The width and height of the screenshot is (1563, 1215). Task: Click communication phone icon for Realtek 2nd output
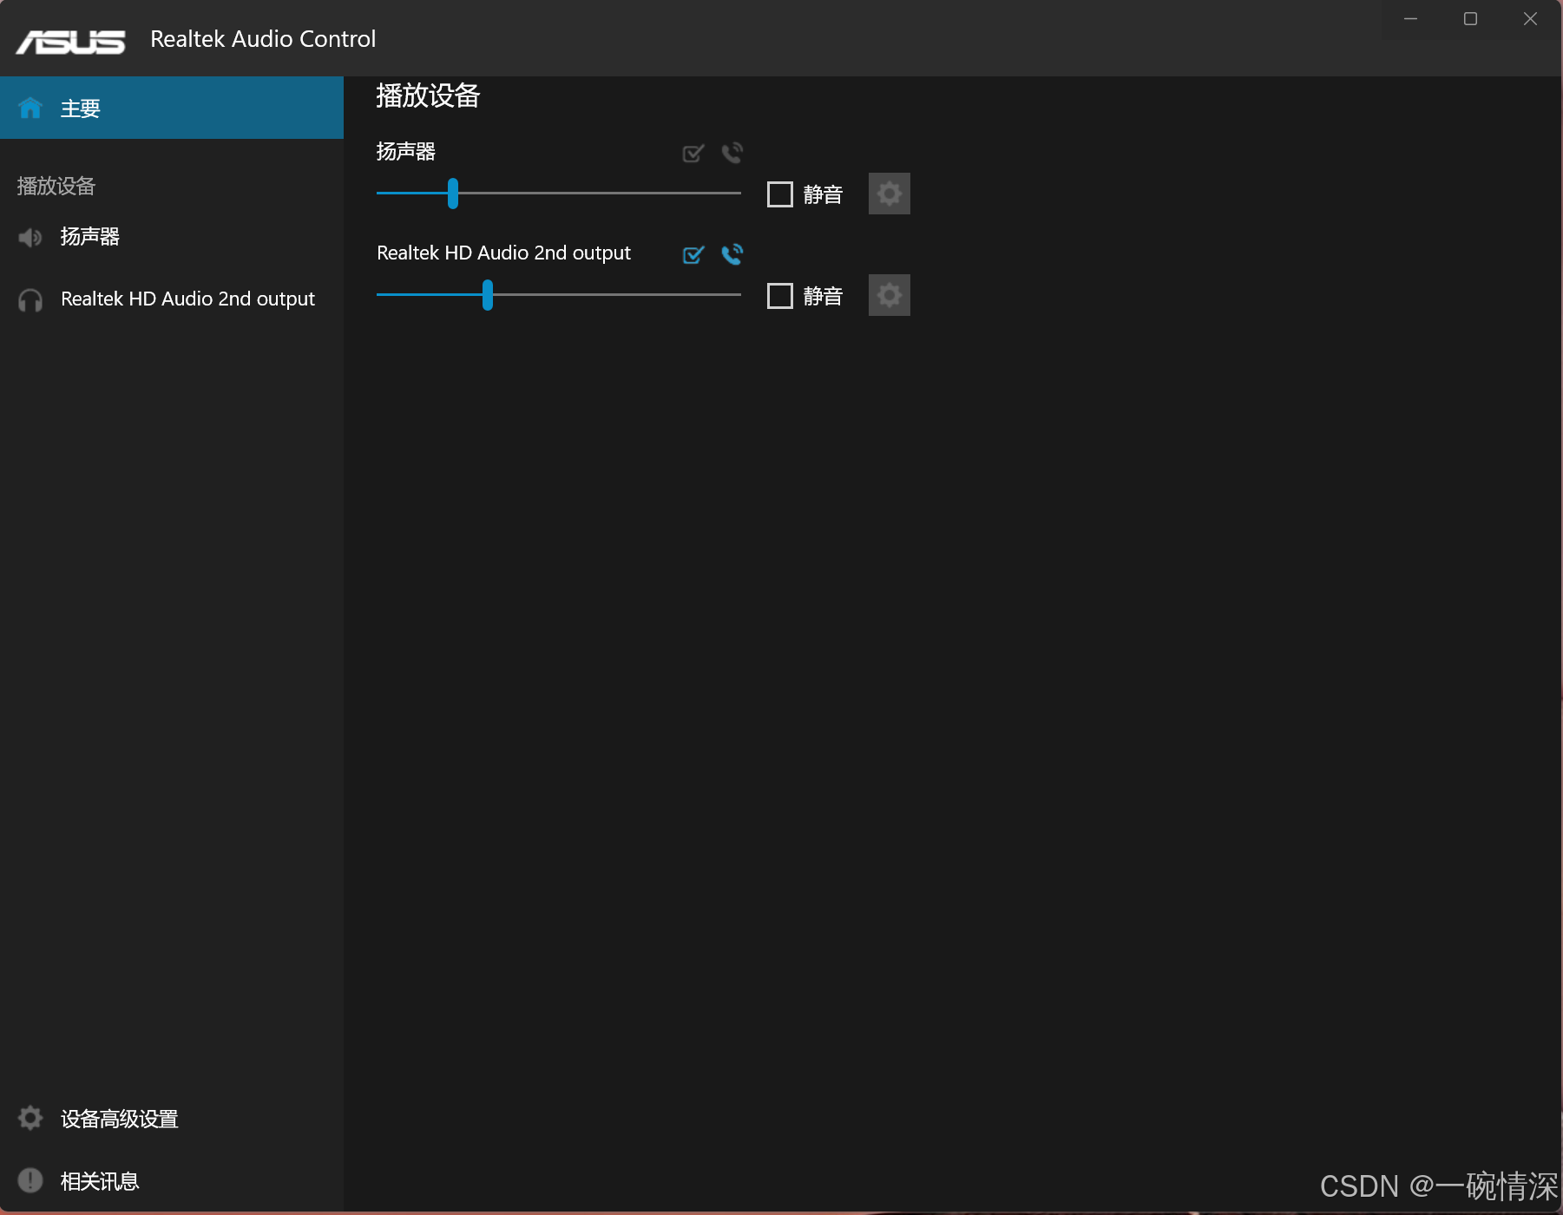[x=732, y=253]
